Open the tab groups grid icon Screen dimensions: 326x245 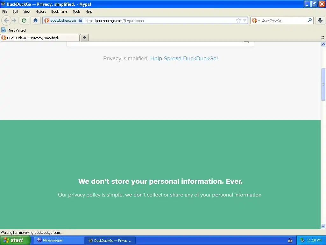pos(323,38)
